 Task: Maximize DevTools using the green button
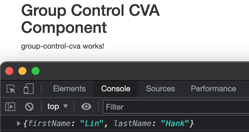coord(36,71)
